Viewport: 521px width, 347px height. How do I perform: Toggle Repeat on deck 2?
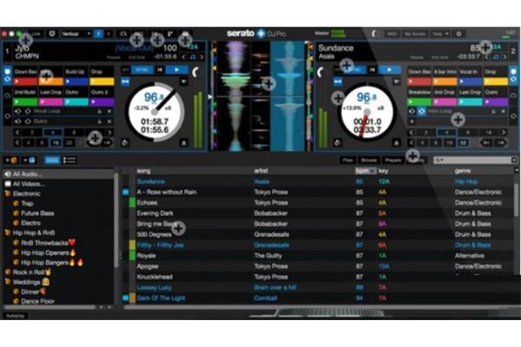[x=416, y=57]
